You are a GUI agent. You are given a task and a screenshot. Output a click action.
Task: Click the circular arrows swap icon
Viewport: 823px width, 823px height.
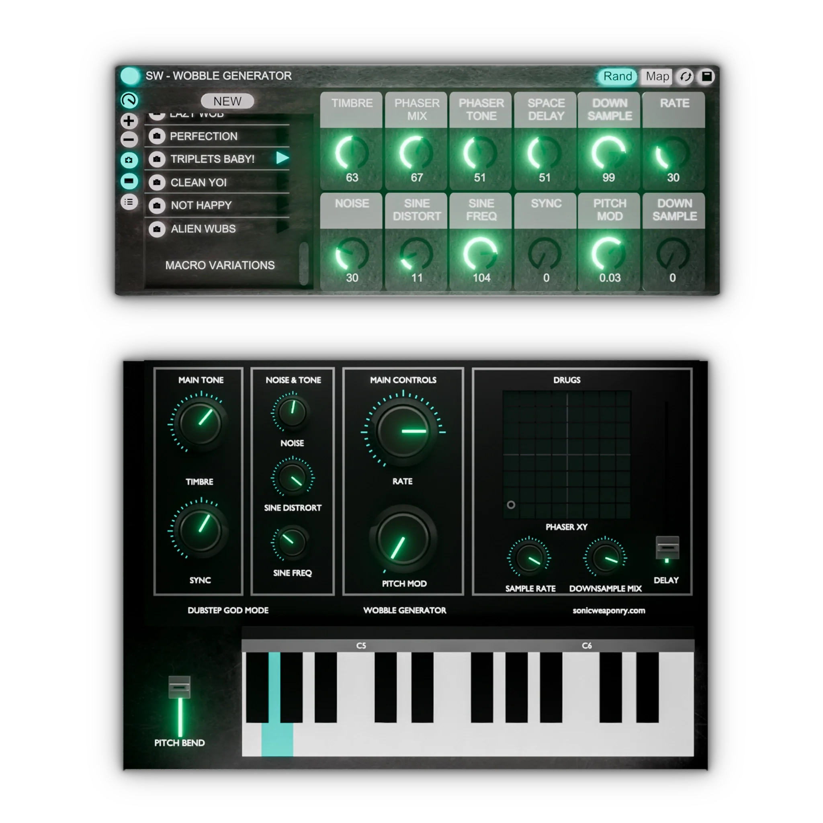point(686,77)
